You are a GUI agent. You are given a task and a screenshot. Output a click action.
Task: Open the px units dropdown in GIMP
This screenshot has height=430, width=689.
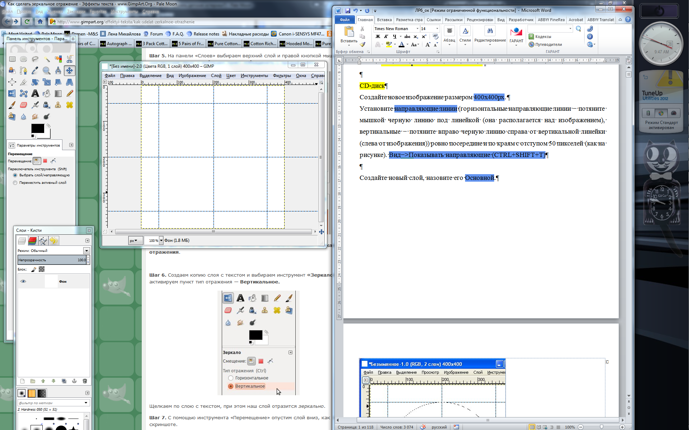click(136, 240)
